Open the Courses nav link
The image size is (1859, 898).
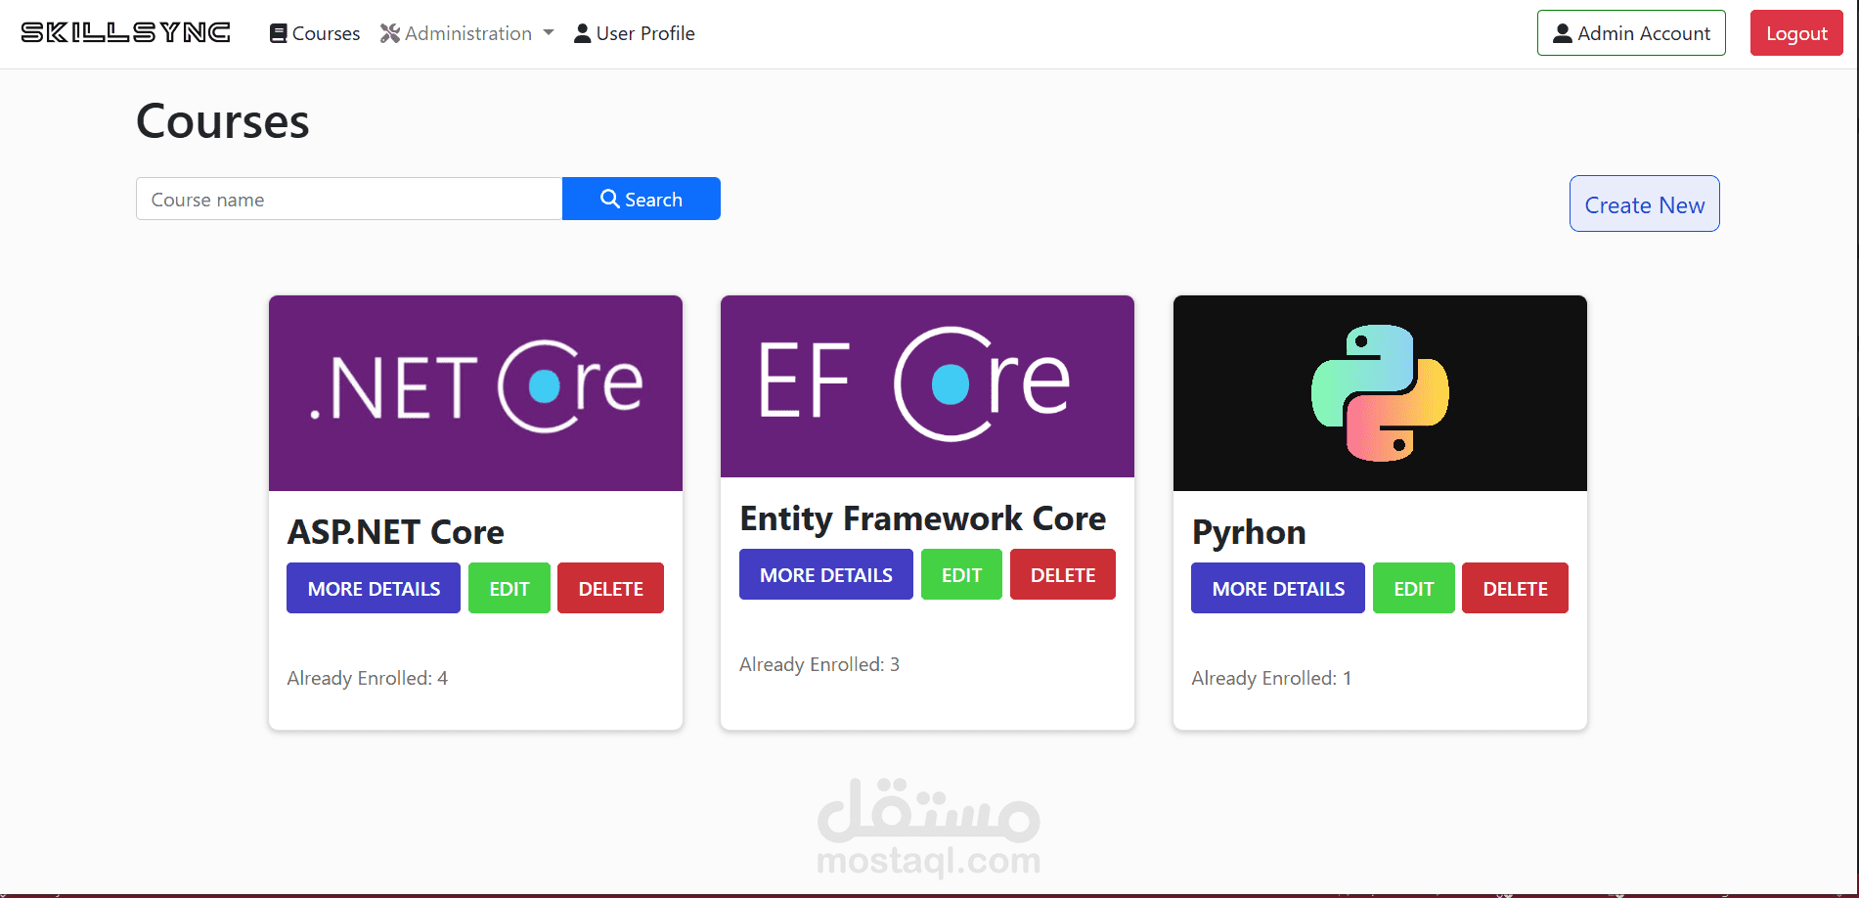(315, 33)
